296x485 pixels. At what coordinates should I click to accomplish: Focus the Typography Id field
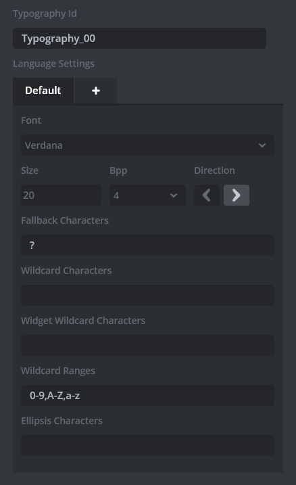click(x=139, y=39)
